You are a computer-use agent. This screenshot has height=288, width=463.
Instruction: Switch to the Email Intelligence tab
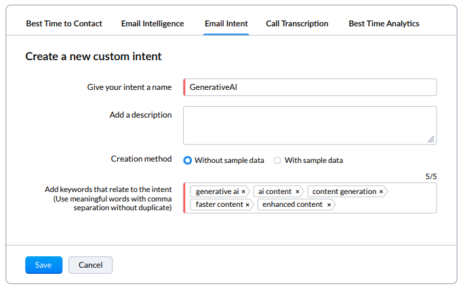pyautogui.click(x=153, y=24)
